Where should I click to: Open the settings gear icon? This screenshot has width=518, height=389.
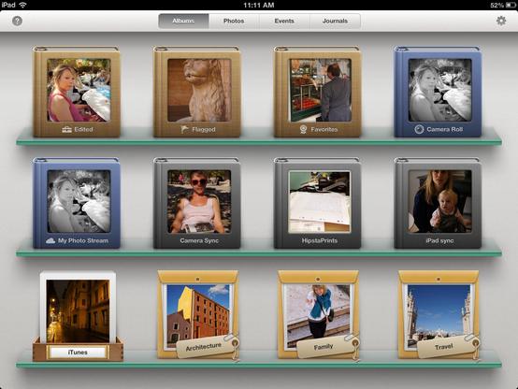click(501, 21)
